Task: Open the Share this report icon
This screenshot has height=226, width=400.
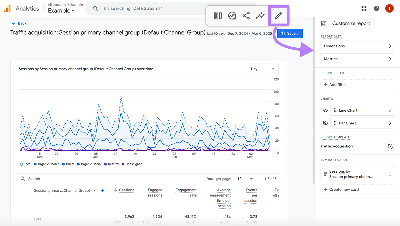Action: click(x=246, y=16)
